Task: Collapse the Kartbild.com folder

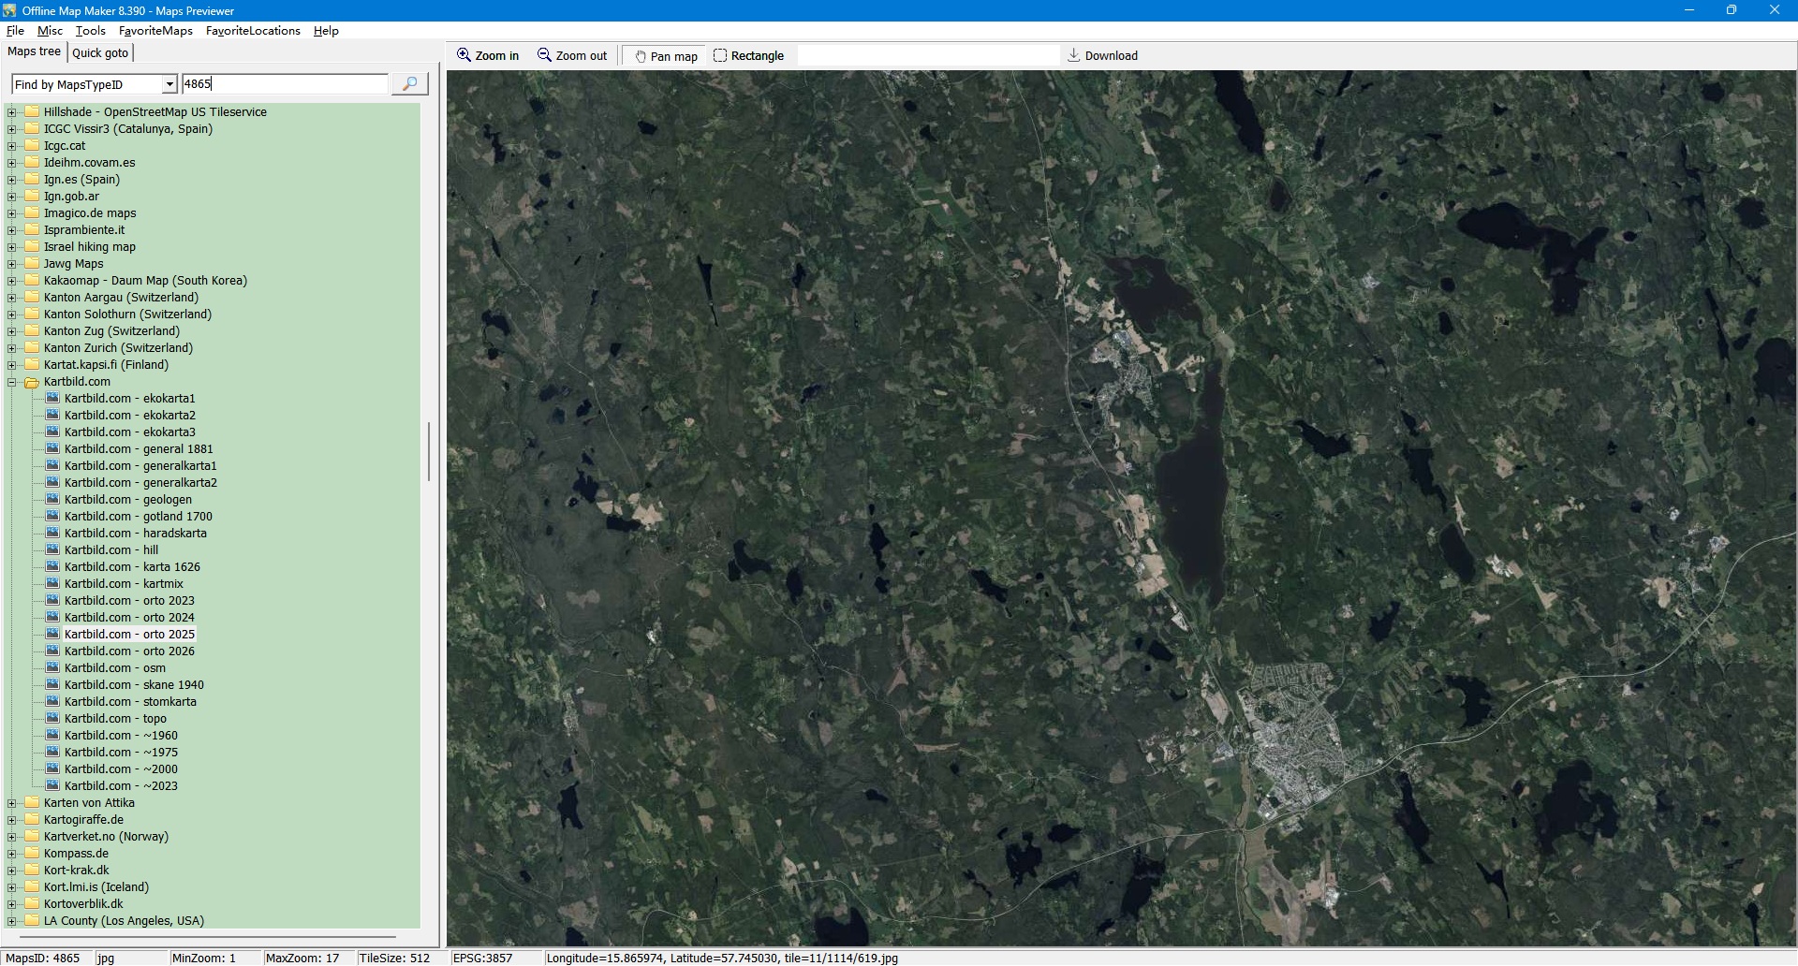Action: 12,382
